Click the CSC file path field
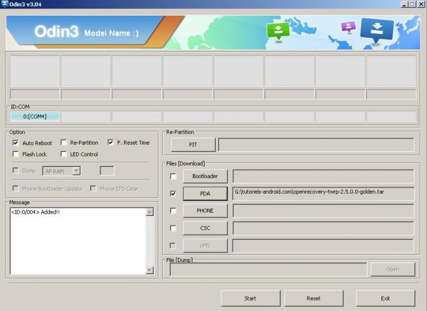The image size is (427, 311). [323, 228]
